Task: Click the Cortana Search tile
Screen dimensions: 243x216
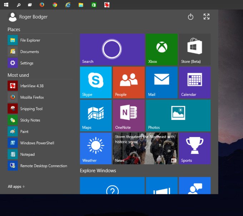Action: pos(112,49)
